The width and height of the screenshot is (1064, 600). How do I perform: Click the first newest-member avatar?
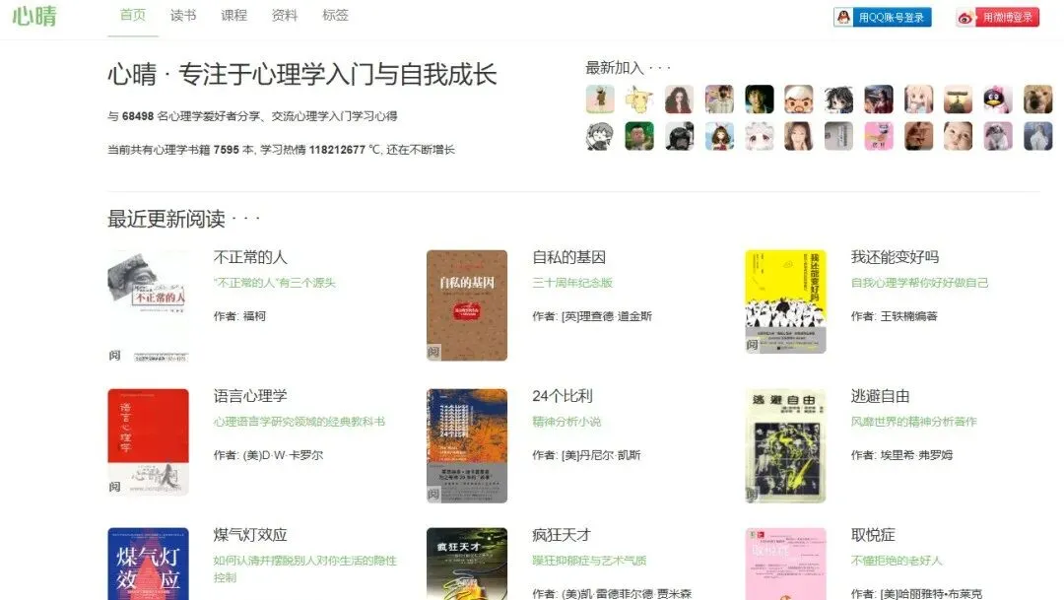point(600,100)
